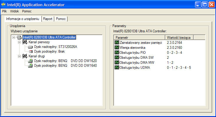Open the Pomoc menu in menu bar
216x117 pixels.
27,11
